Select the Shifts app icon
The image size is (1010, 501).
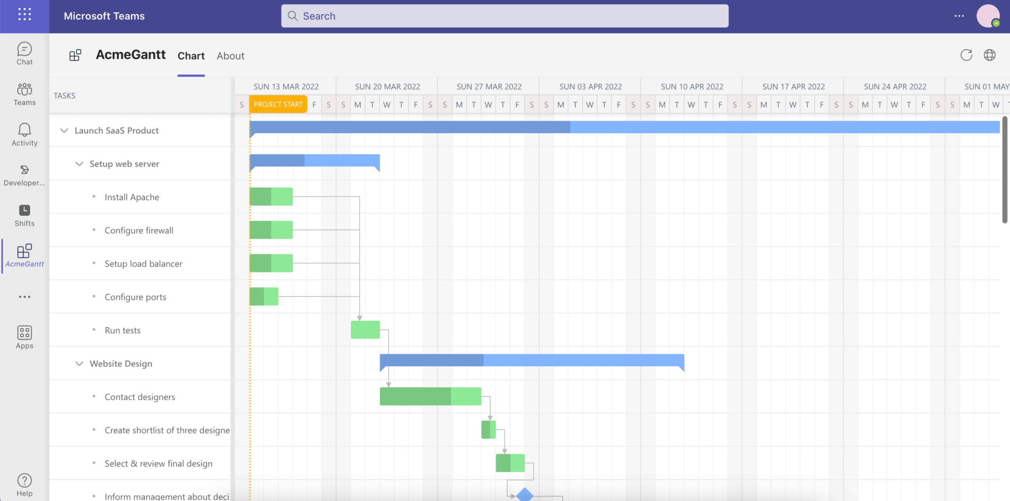point(24,215)
